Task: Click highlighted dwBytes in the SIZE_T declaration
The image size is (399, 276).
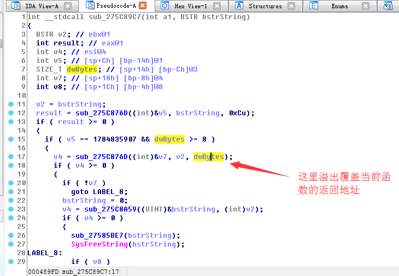Action: [x=81, y=69]
